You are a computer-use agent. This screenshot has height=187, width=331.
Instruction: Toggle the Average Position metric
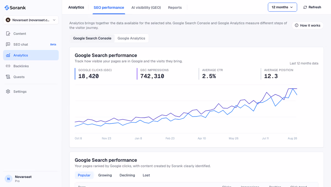pyautogui.click(x=290, y=74)
